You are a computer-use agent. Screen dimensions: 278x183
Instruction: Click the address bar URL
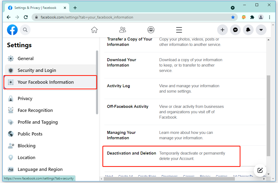tap(87, 17)
